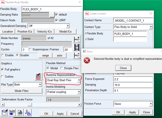This screenshot has width=162, height=118.
Task: Click the Cycles input field
Action: (25, 50)
